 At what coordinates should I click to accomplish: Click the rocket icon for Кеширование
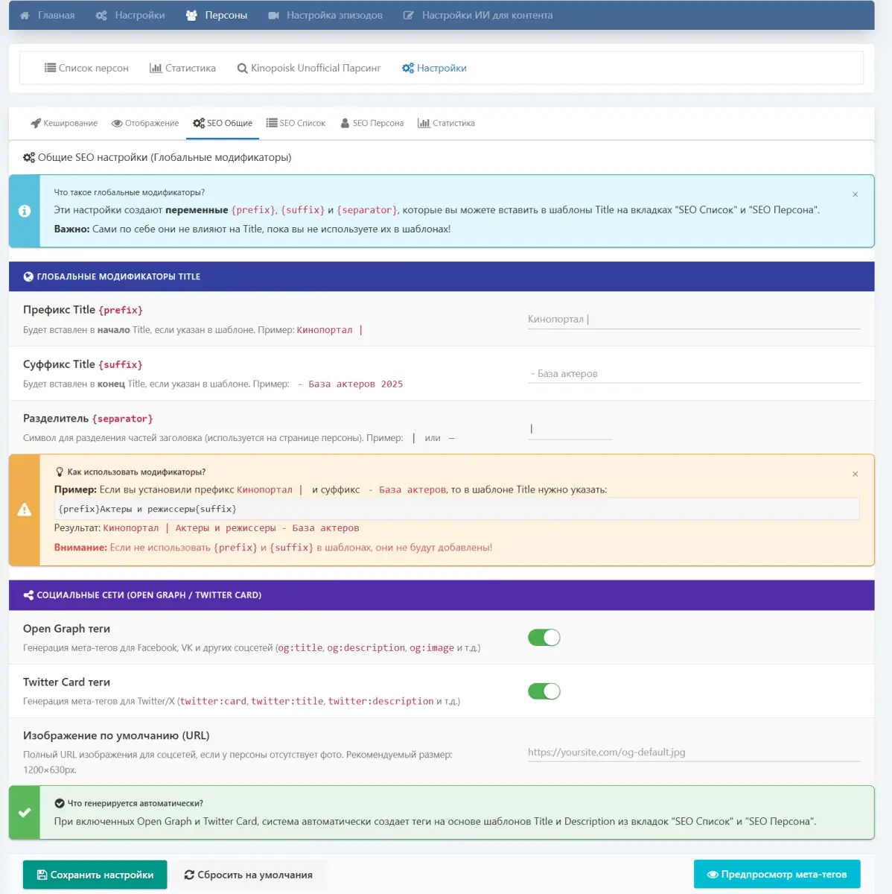click(35, 124)
